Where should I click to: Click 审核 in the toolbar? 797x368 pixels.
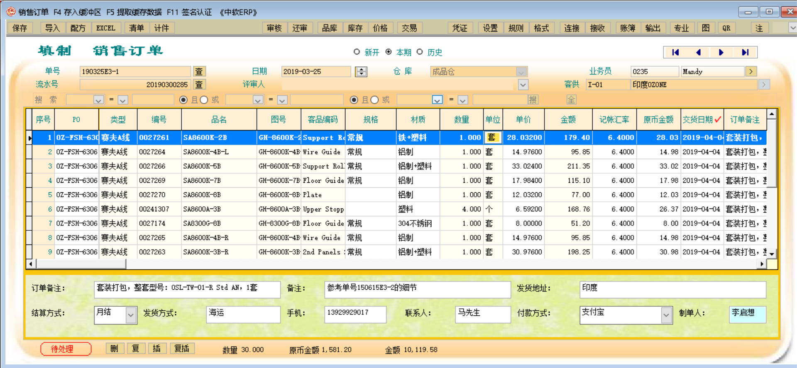pos(274,28)
